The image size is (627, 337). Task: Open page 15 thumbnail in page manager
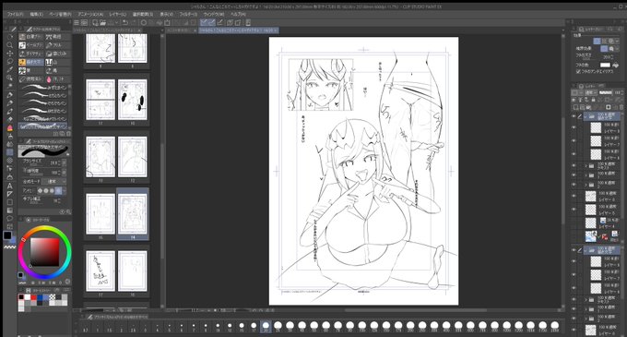(x=101, y=214)
